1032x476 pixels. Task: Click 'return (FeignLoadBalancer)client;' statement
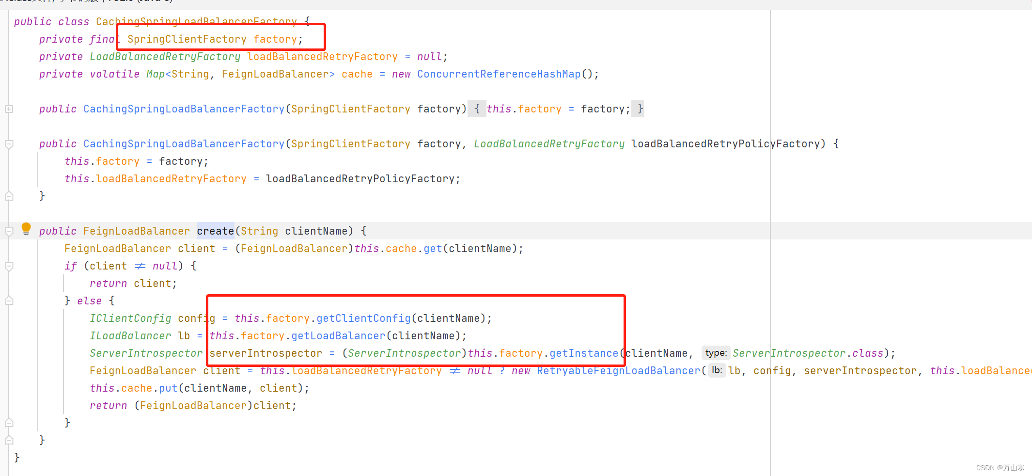point(193,406)
